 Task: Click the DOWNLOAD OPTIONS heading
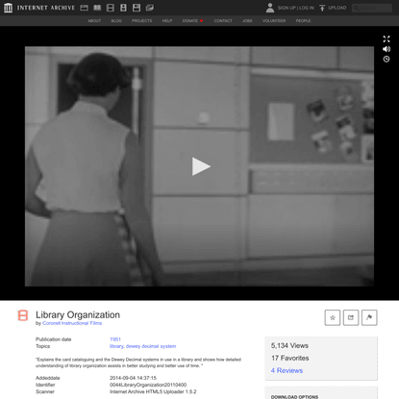(x=294, y=397)
